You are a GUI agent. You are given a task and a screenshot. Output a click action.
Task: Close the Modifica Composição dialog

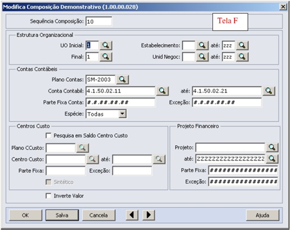(283, 7)
